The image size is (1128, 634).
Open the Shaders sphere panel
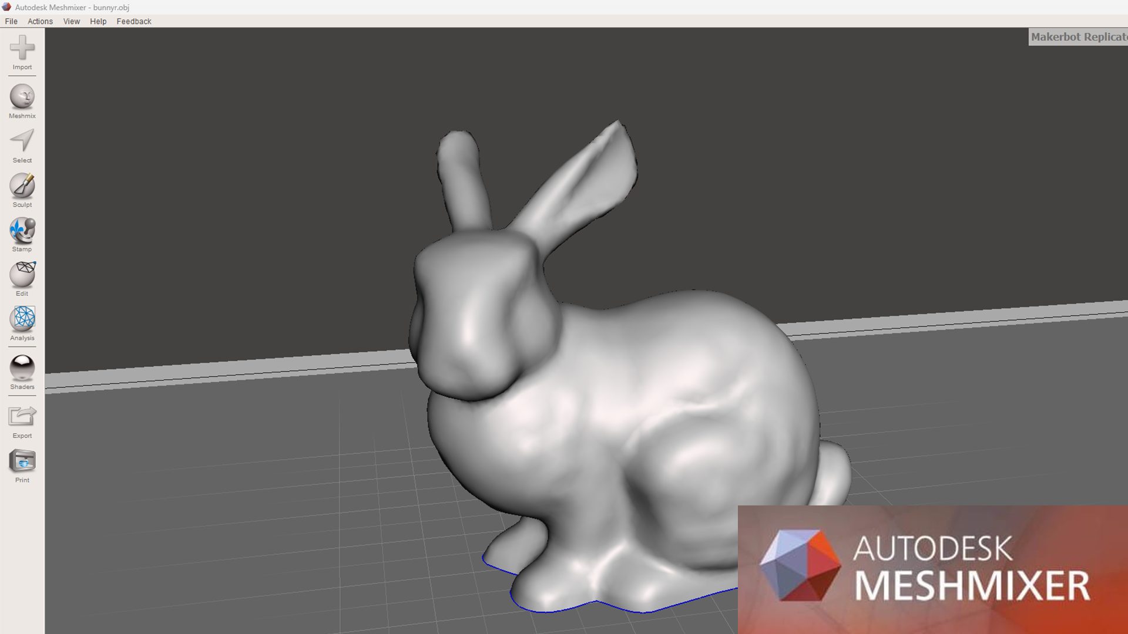click(x=22, y=368)
